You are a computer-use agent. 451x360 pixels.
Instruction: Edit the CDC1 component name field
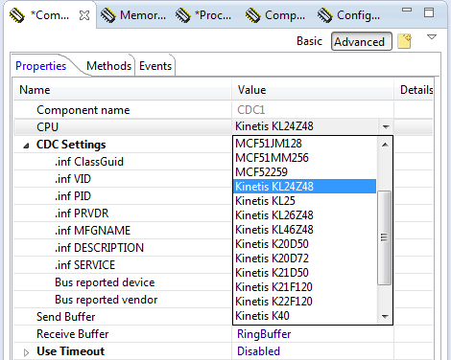pos(313,110)
